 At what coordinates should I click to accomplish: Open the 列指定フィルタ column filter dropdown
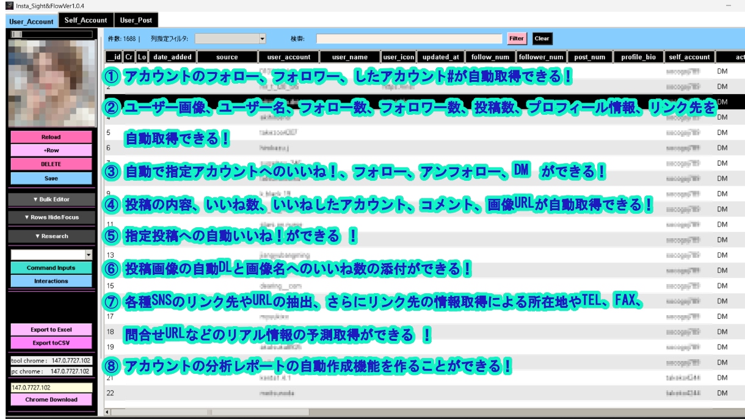230,38
